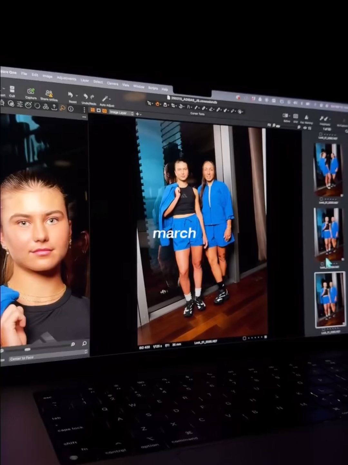348x465 pixels.
Task: Select the rotate straighten cursor tool
Action: coord(181,106)
